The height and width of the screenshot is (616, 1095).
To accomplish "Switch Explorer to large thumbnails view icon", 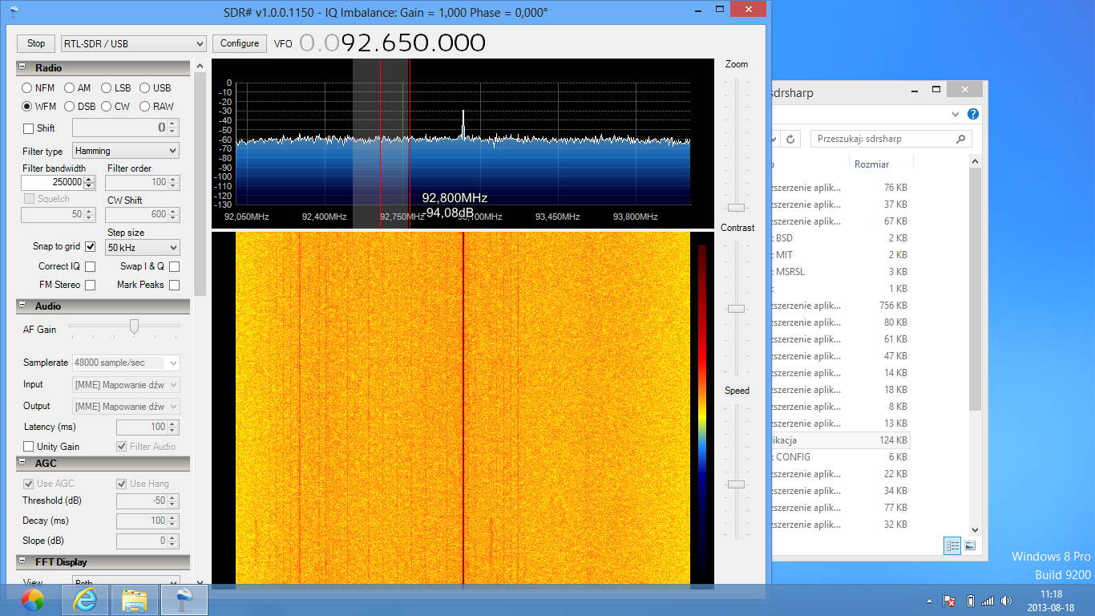I will (970, 545).
